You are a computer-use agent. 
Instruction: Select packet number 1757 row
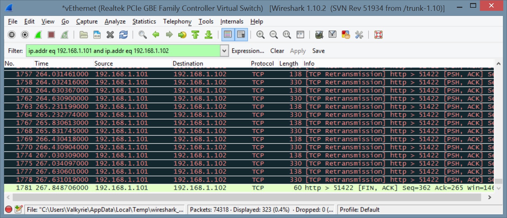(x=249, y=74)
